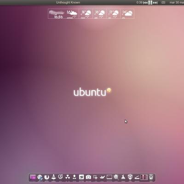
Task: Open VLC cone icon in the dock
Action: pos(53,177)
